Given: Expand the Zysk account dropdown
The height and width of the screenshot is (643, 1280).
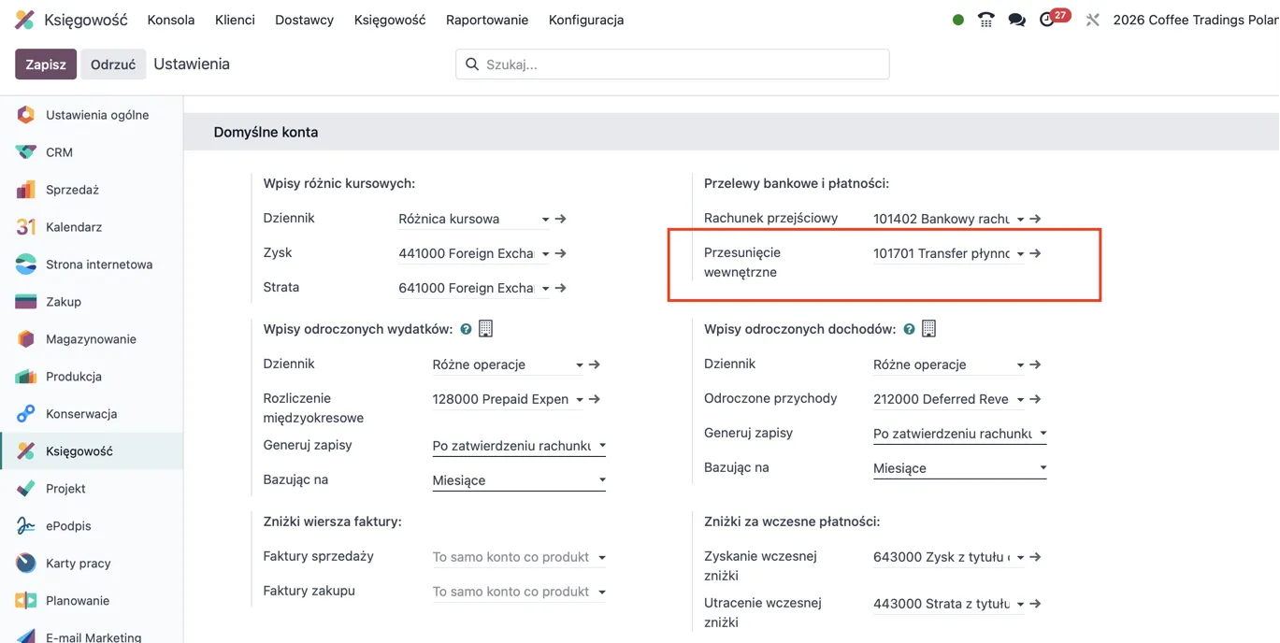Looking at the screenshot, I should coord(545,254).
